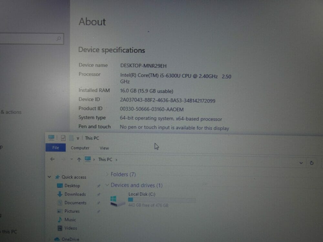Open Desktop in the navigation pane

72,186
